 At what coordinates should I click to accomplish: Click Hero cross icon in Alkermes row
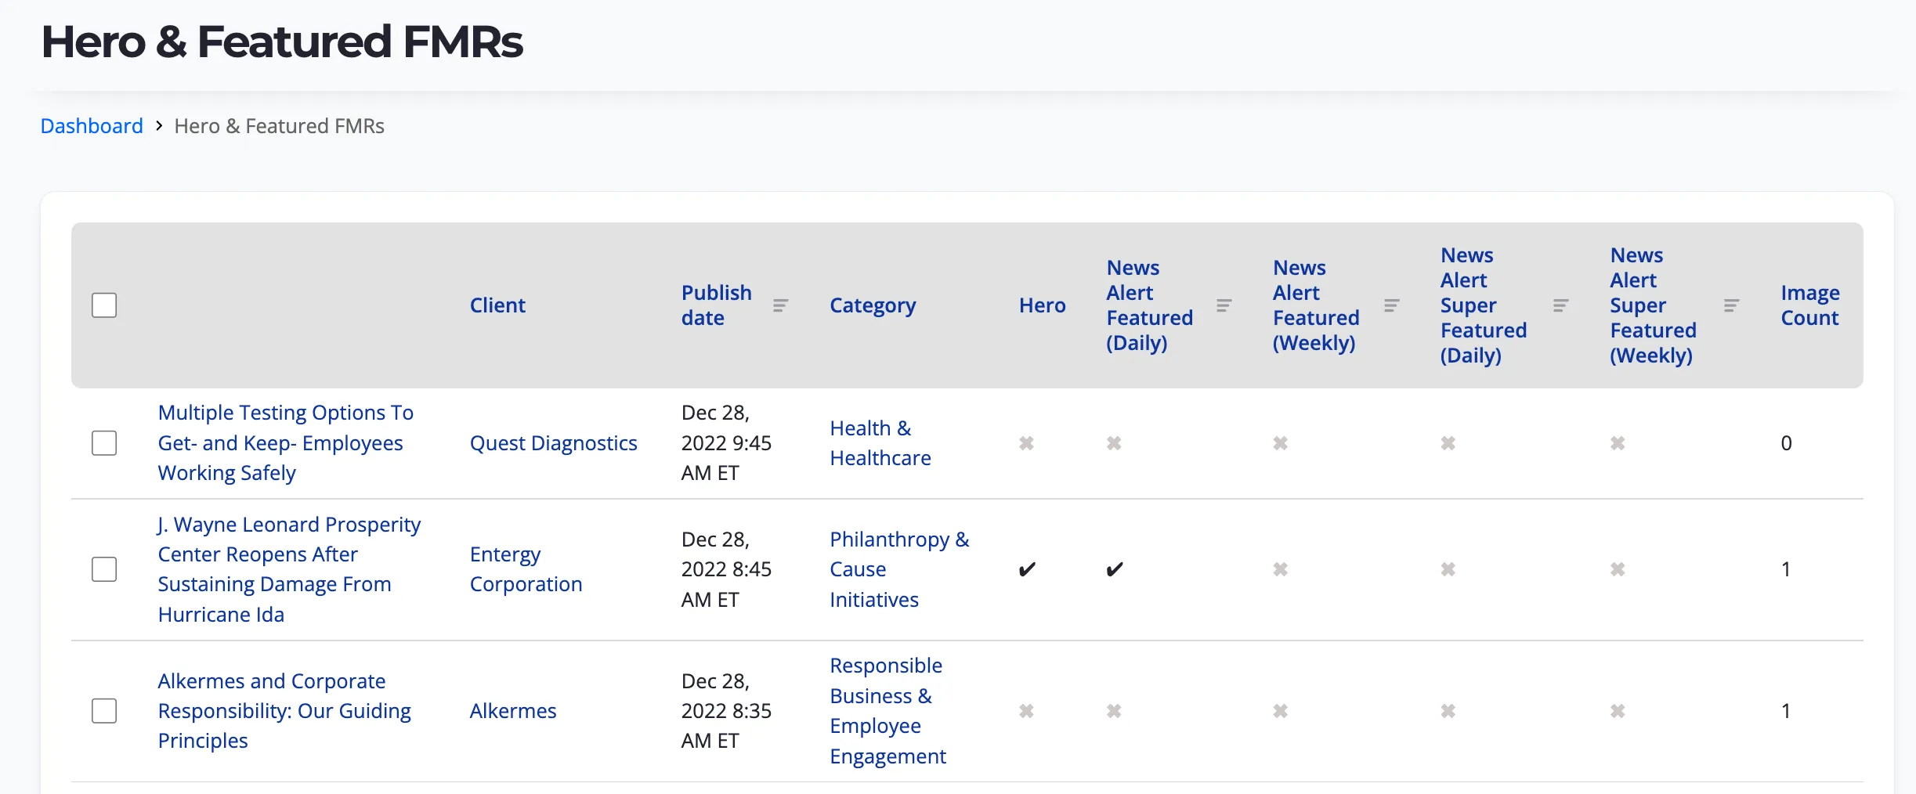point(1026,711)
